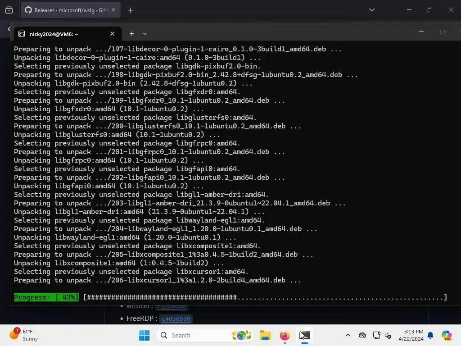This screenshot has width=461, height=346.
Task: Maximize the terminal window
Action: (442, 32)
